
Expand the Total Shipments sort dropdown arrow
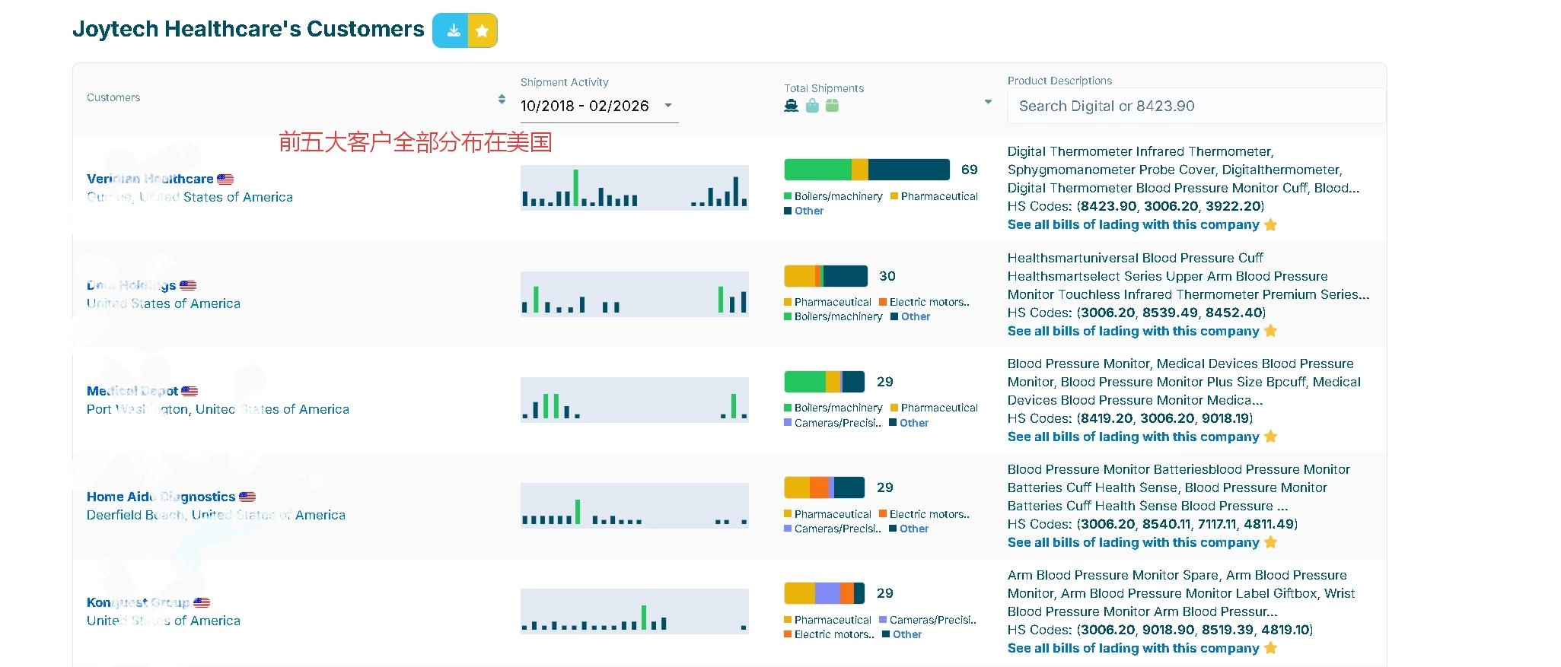[988, 102]
